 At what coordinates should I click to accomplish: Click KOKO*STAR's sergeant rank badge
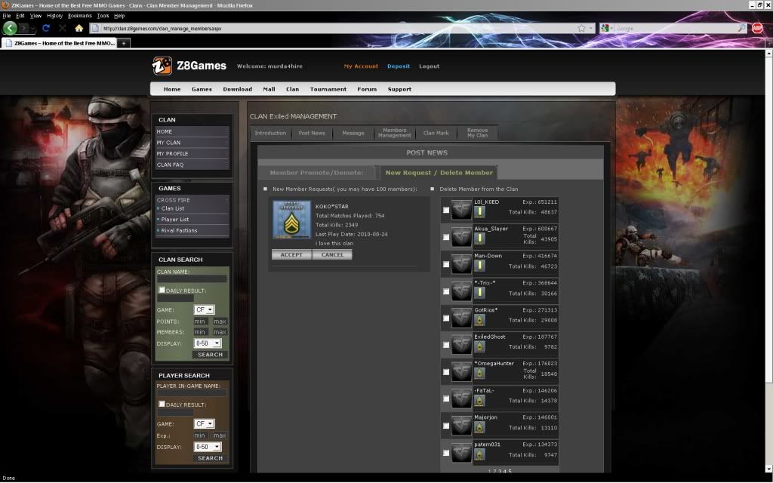coord(291,223)
